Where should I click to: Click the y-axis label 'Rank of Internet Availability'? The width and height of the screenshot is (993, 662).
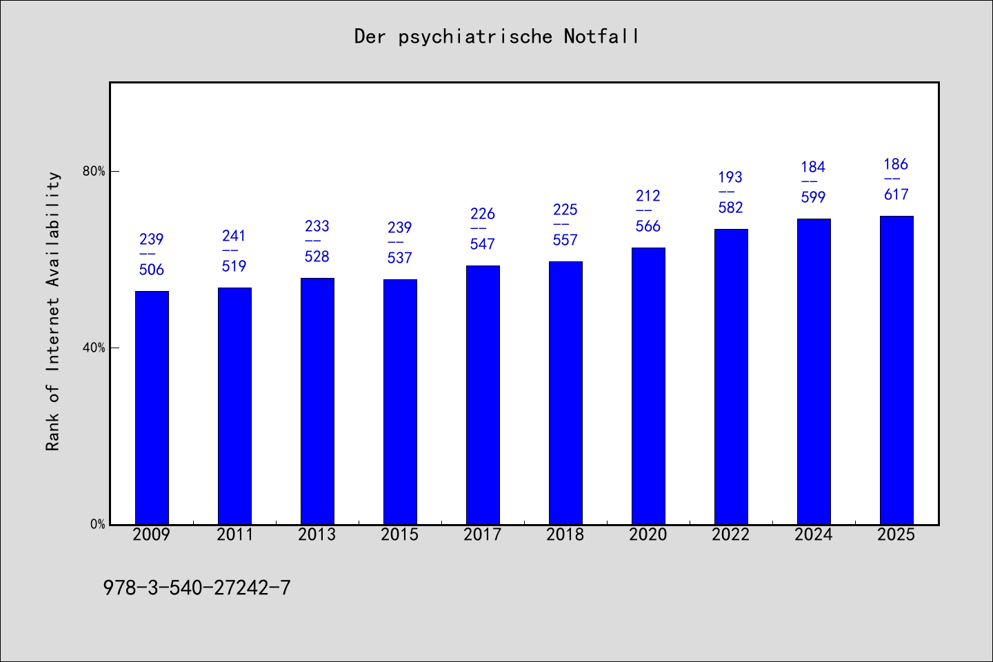tap(53, 312)
